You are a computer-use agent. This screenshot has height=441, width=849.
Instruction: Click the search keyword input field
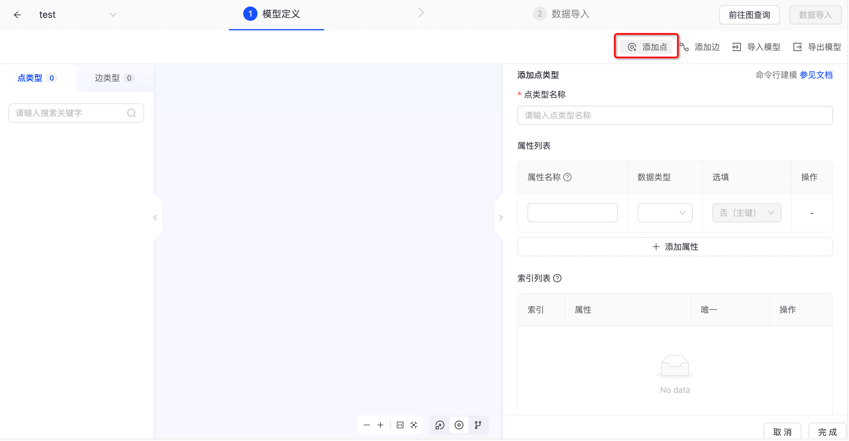(76, 113)
